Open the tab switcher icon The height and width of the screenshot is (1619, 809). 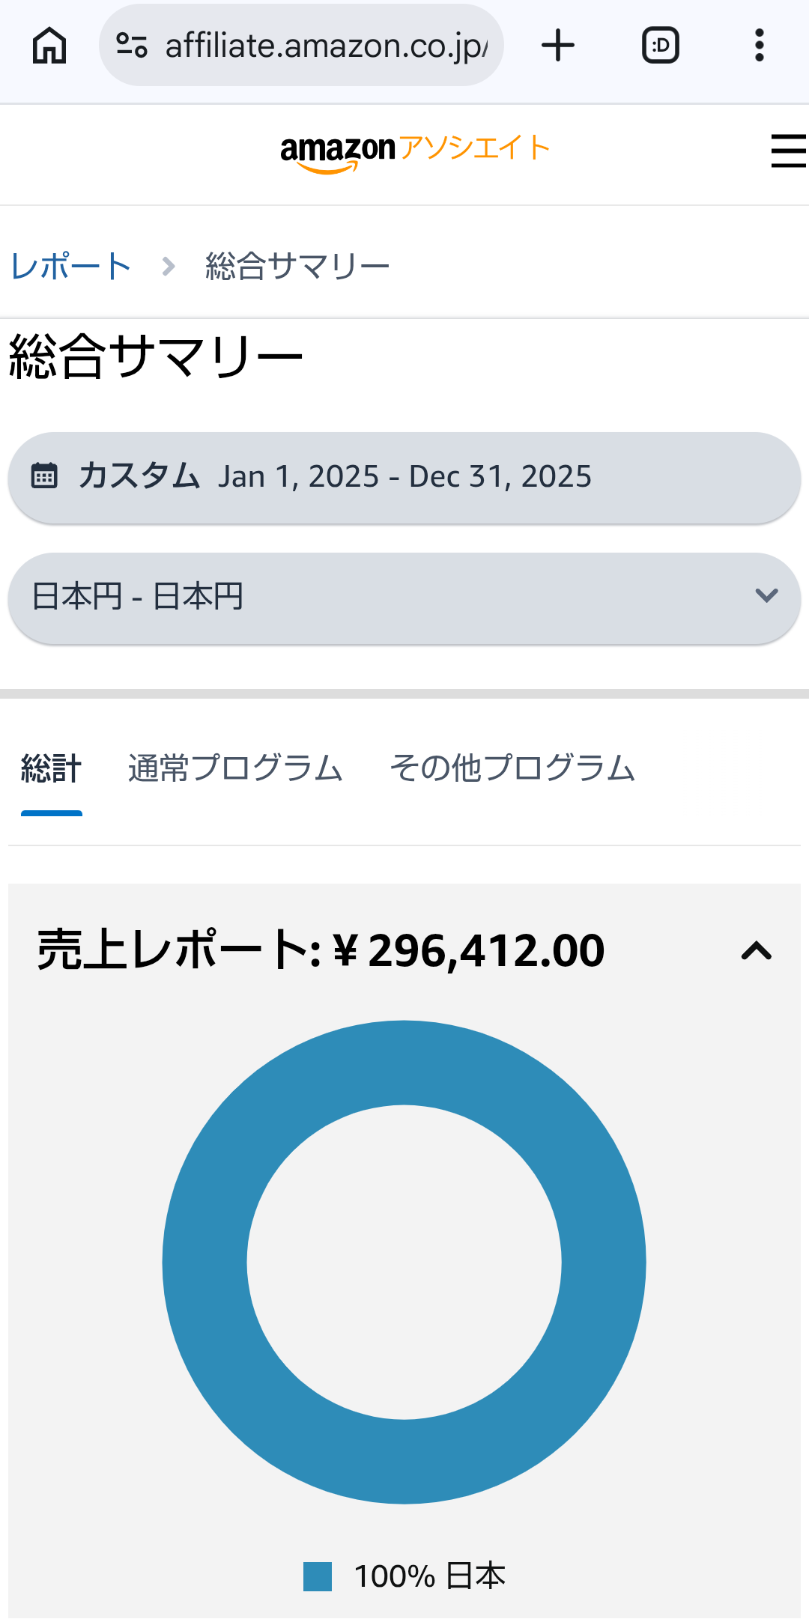coord(661,46)
